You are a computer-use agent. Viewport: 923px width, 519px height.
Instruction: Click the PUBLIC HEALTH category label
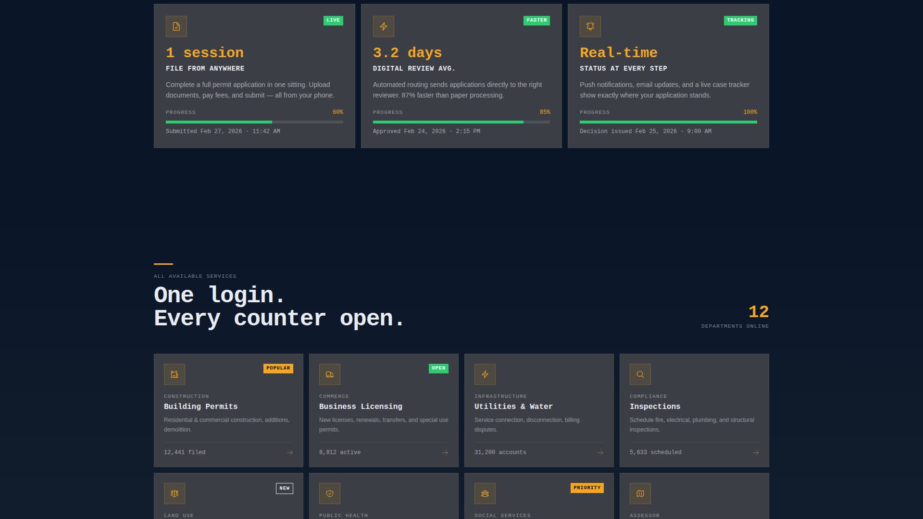[x=344, y=516]
